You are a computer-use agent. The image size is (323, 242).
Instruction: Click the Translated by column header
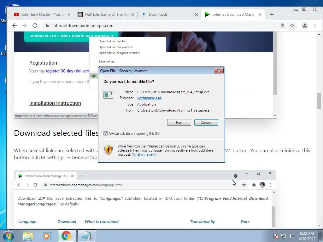(202, 222)
